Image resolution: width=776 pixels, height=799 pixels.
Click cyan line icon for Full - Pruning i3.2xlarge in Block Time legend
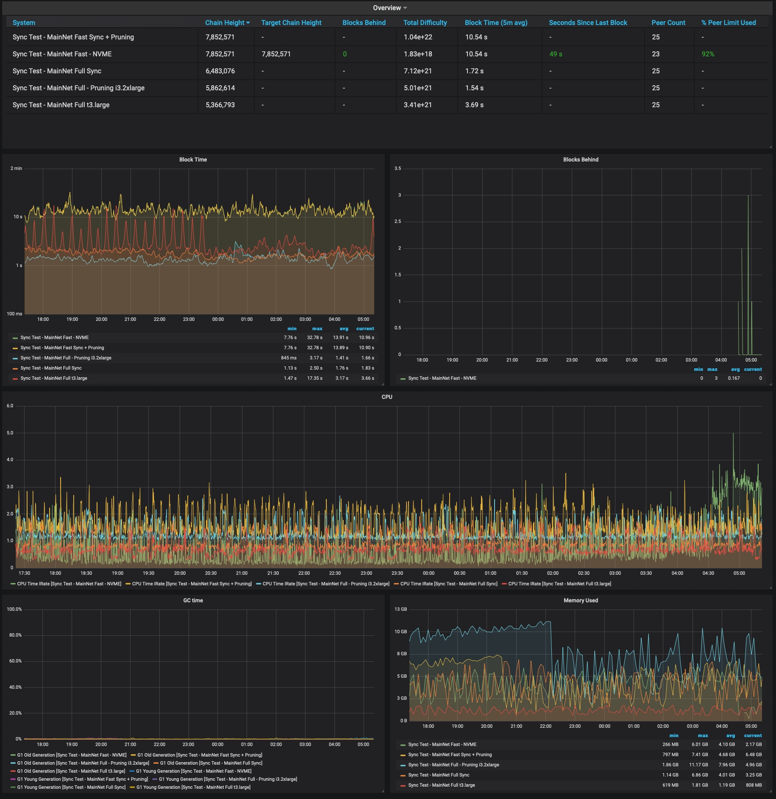(15, 359)
